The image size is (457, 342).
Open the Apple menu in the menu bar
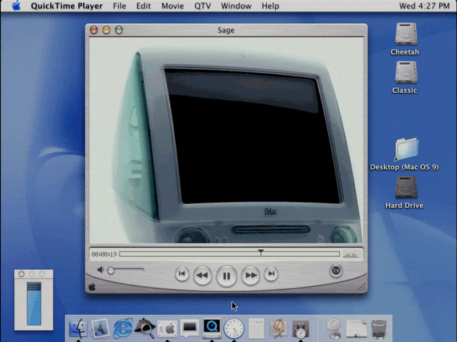17,6
